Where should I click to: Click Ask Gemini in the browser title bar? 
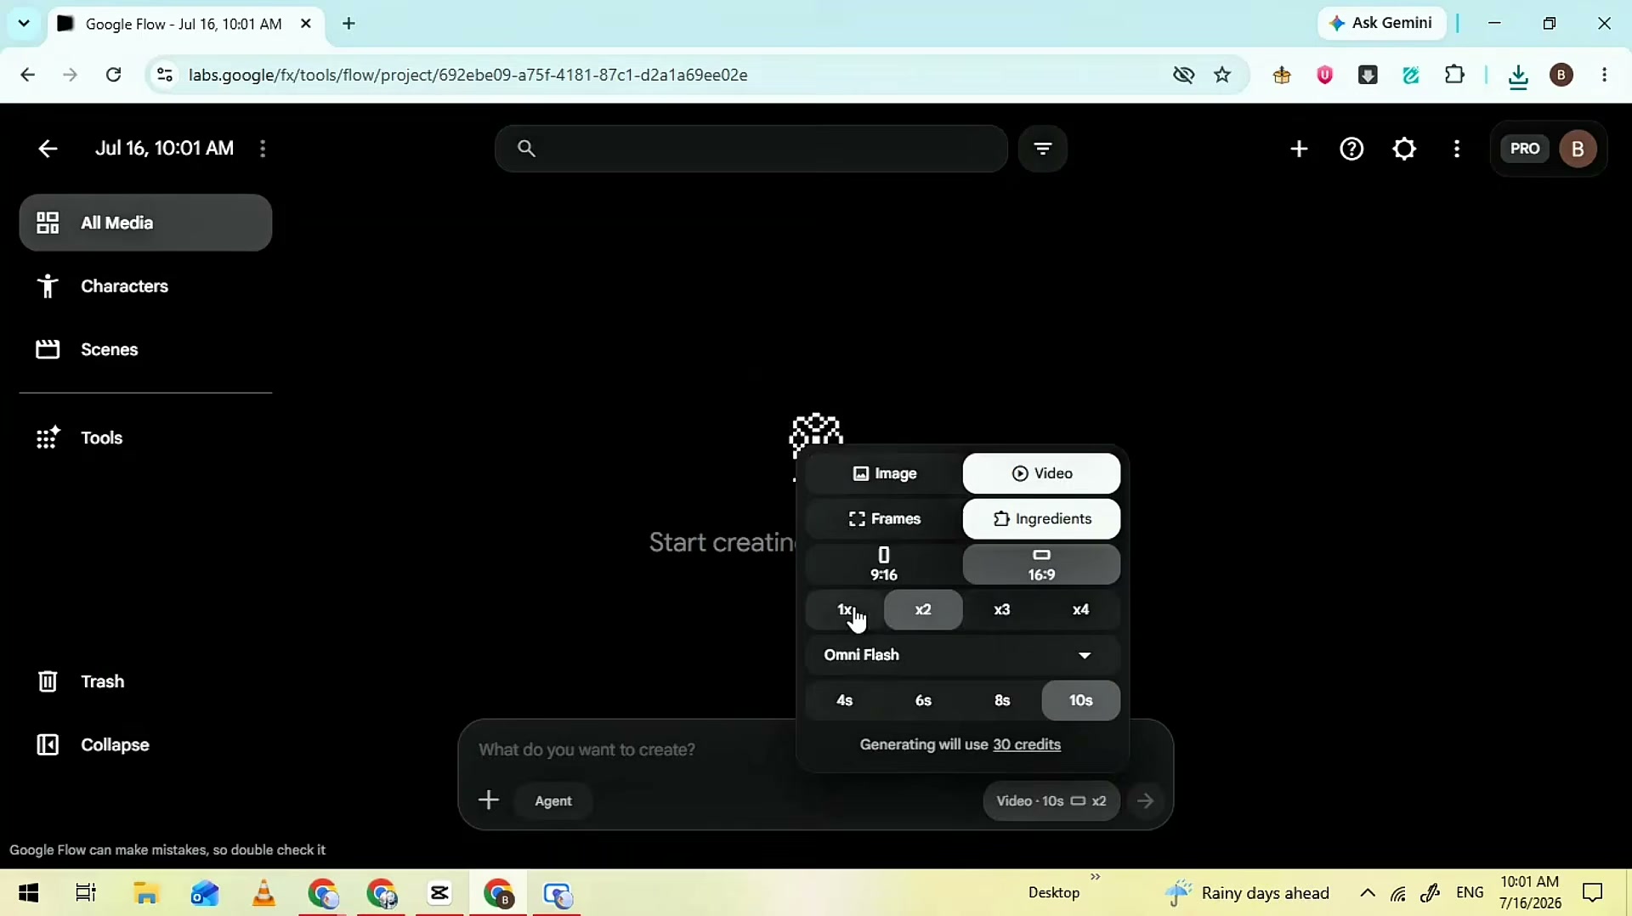click(1382, 23)
